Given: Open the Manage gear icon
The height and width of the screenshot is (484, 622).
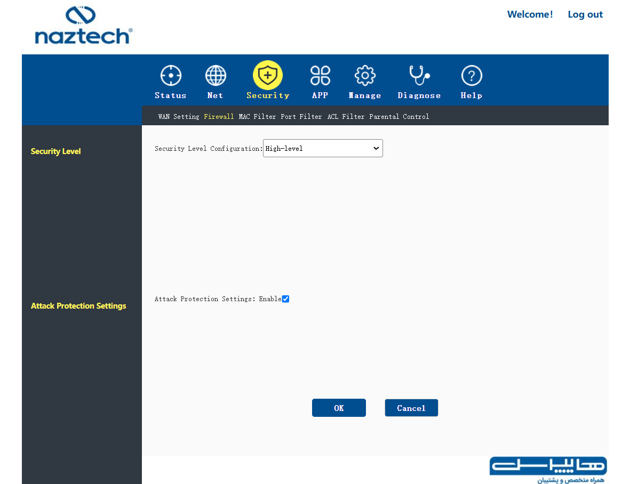Looking at the screenshot, I should (365, 75).
